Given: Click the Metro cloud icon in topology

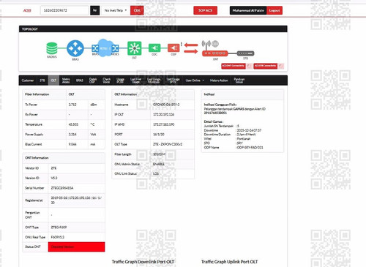Looking at the screenshot, I should [x=105, y=48].
